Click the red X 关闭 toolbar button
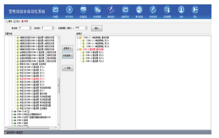Image resolution: width=219 pixels, height=138 pixels. 24,21
